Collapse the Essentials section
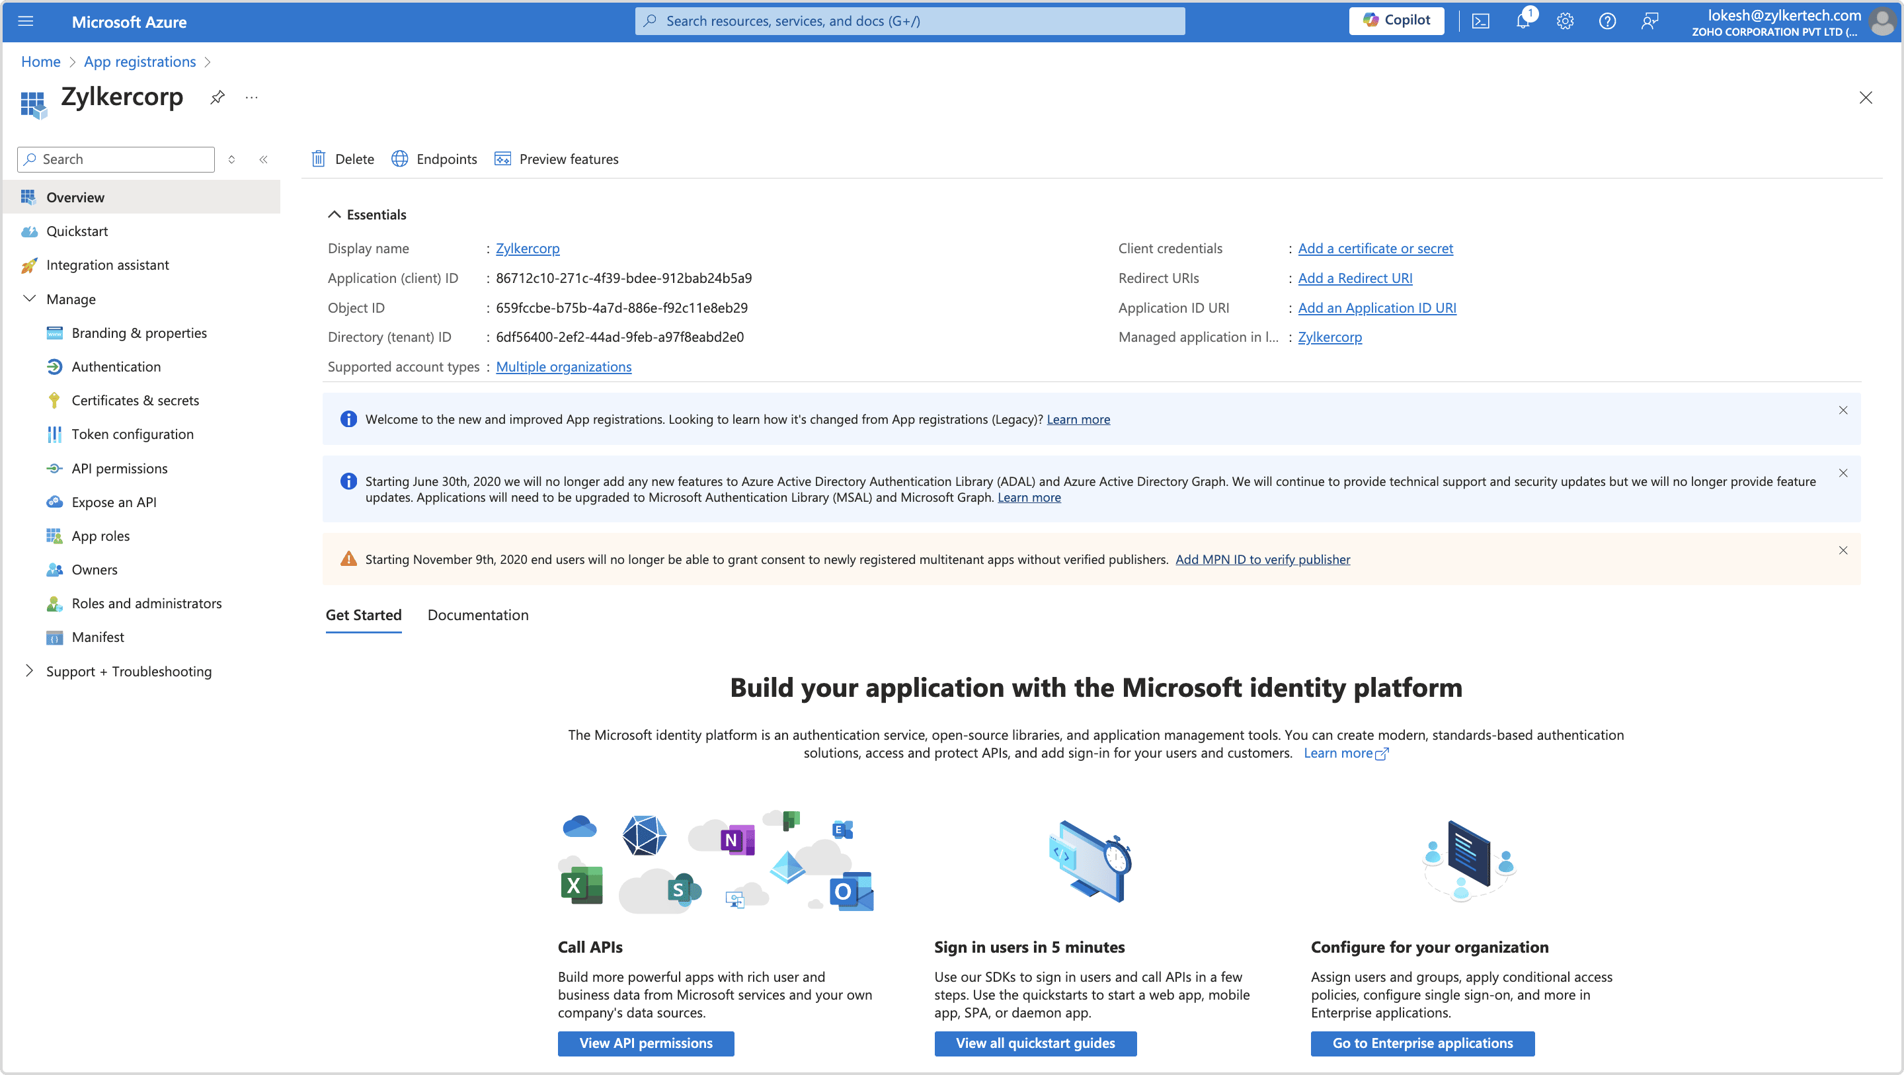The height and width of the screenshot is (1075, 1904). coord(334,214)
